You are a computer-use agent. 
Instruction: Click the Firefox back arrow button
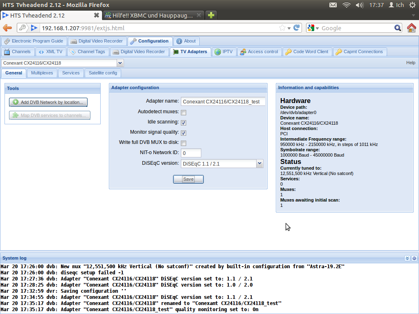pos(7,28)
